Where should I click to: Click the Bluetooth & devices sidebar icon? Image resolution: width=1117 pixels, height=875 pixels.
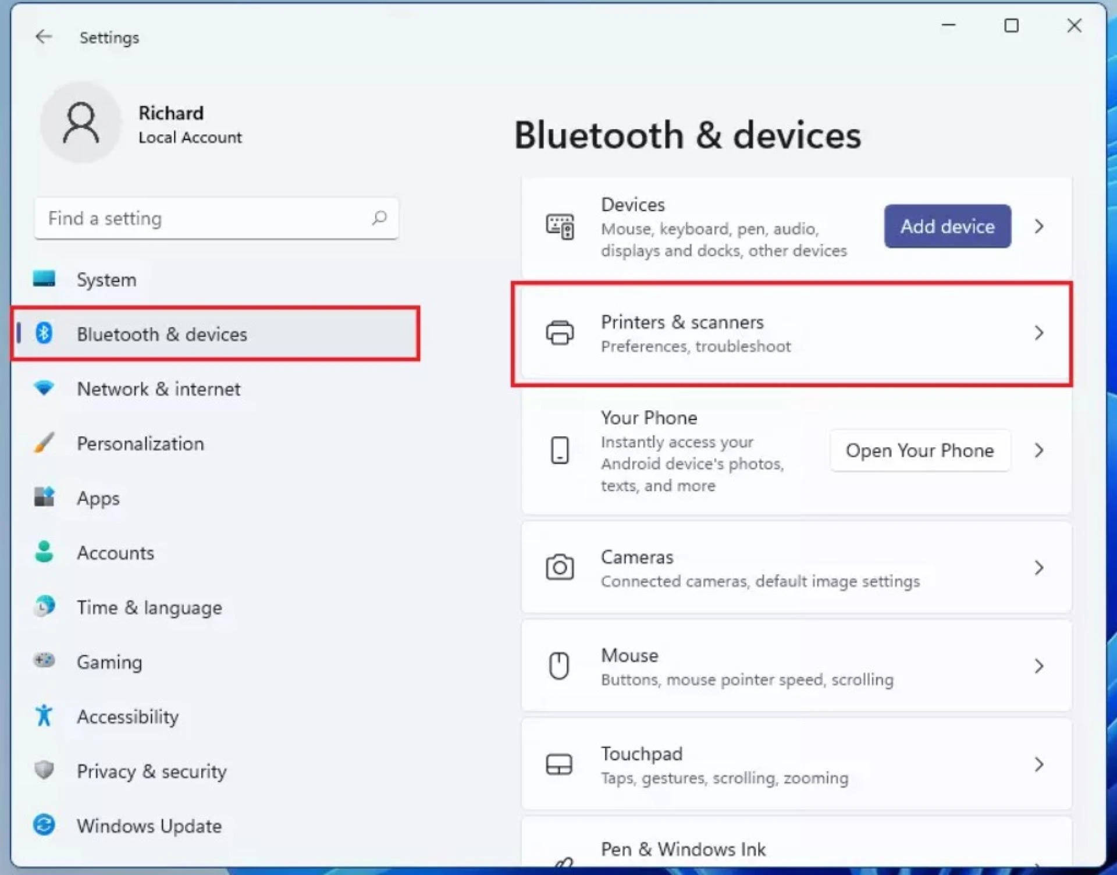pos(44,333)
